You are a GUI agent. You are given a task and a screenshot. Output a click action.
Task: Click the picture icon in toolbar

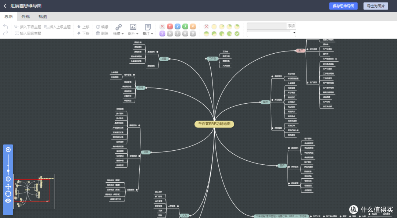pyautogui.click(x=133, y=27)
